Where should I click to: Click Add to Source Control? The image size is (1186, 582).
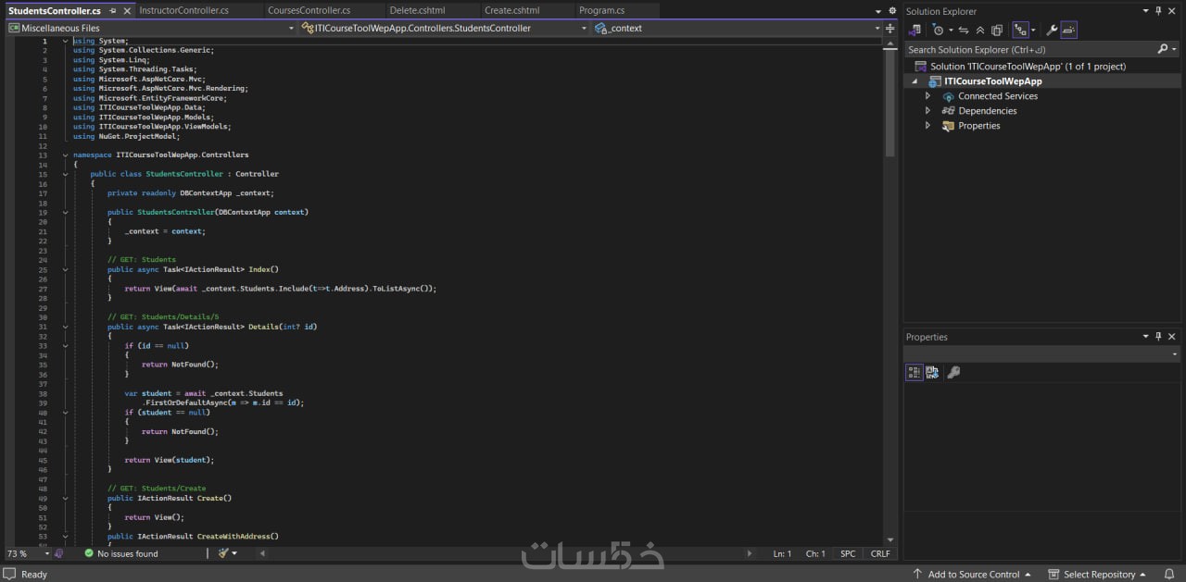(x=972, y=574)
